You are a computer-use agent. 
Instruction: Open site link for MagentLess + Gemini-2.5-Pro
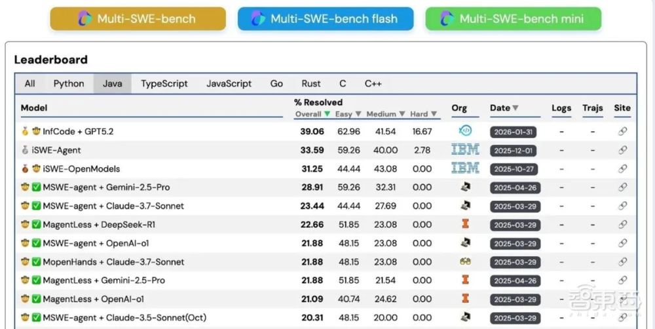pos(622,280)
